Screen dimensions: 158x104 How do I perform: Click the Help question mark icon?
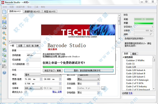4,73
